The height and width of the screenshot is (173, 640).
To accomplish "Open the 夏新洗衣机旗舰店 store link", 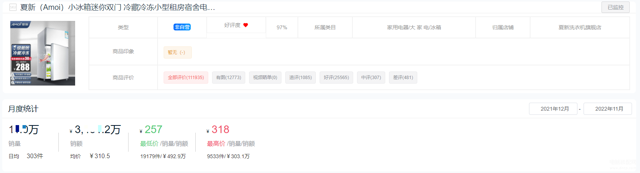I will pyautogui.click(x=580, y=27).
